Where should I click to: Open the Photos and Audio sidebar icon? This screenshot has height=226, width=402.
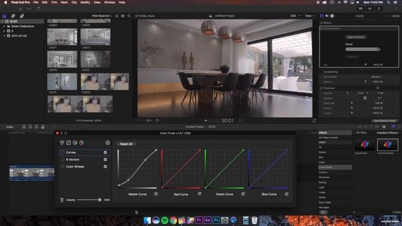(x=13, y=16)
